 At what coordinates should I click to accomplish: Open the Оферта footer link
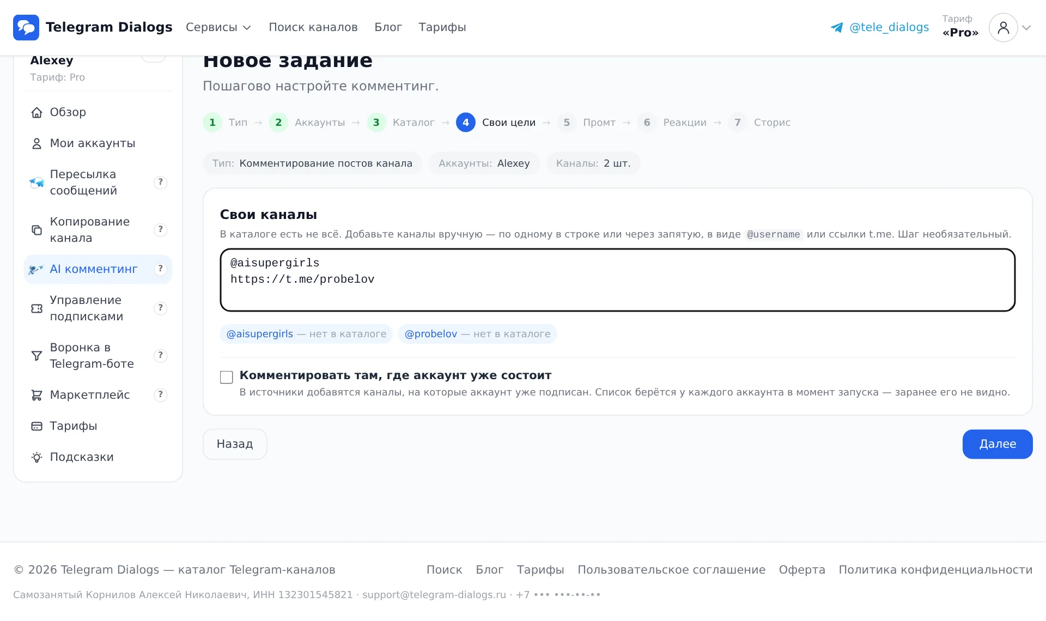pyautogui.click(x=802, y=570)
